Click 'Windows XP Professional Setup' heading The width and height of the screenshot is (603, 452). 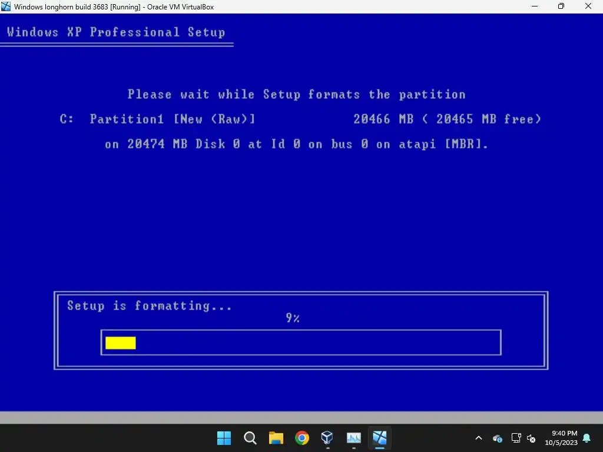[x=116, y=32]
